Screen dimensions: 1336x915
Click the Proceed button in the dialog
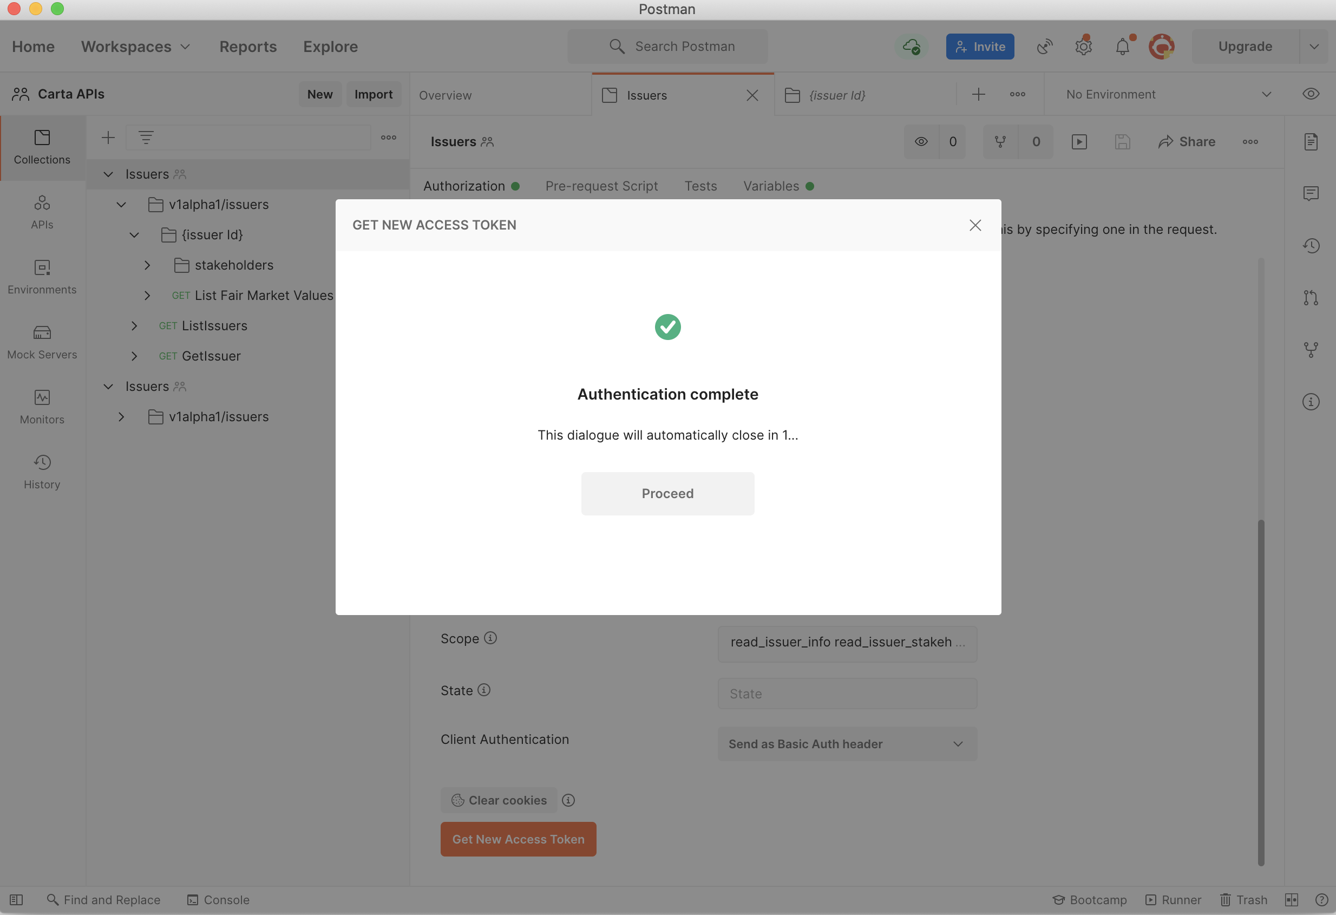(x=667, y=493)
